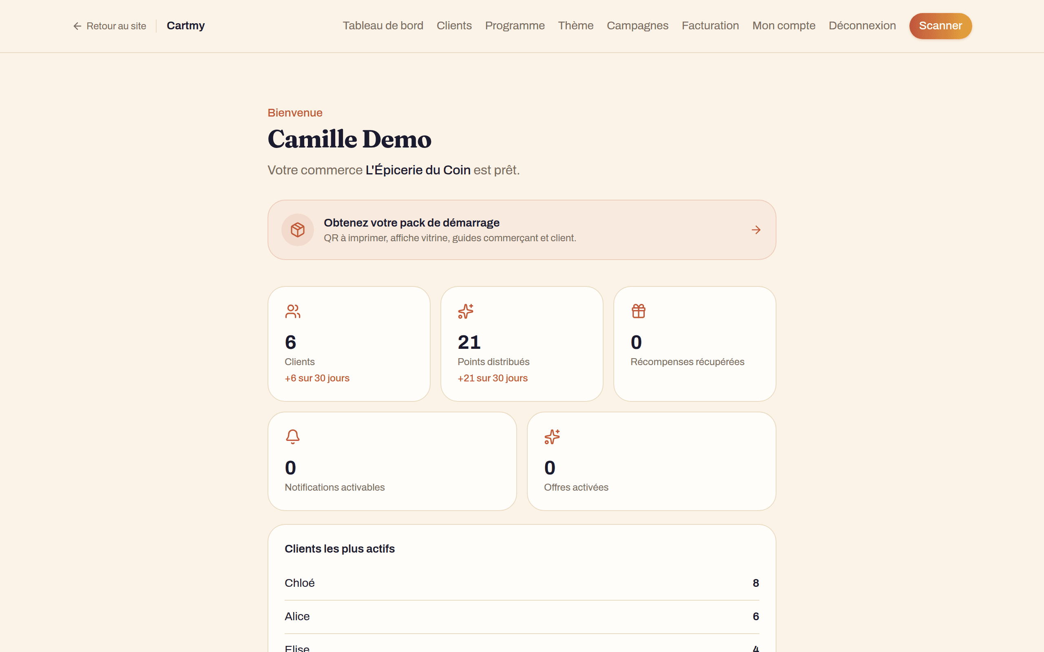This screenshot has width=1044, height=652.
Task: Click bell icon in Notifications activables card
Action: [292, 437]
